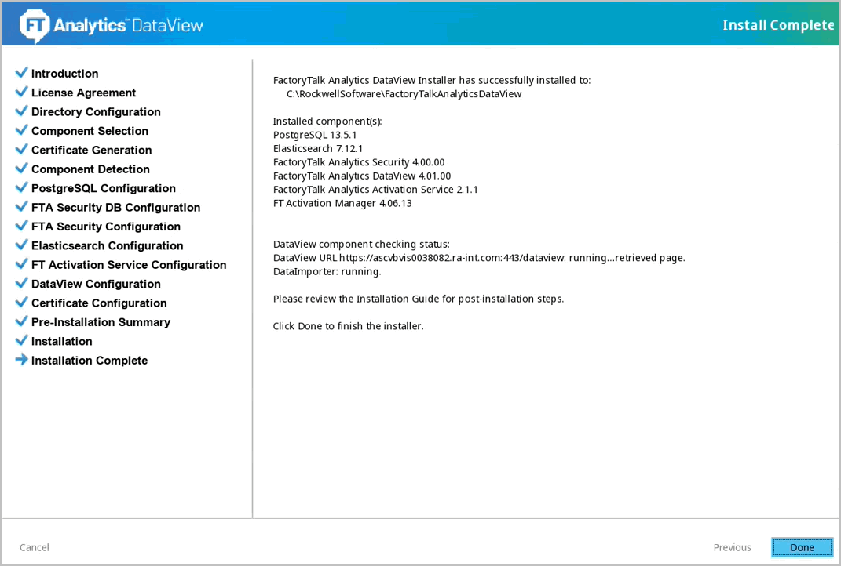The width and height of the screenshot is (841, 566).
Task: Select the Introduction step label
Action: pos(65,74)
